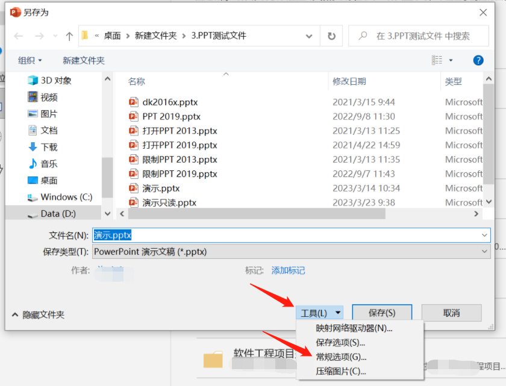Image resolution: width=506 pixels, height=386 pixels.
Task: Click the navigation pane scroll down arrow
Action: coord(107,214)
